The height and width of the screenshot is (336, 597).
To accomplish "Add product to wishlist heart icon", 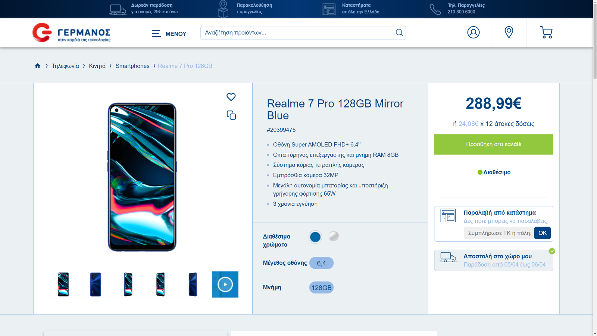I will pos(231,97).
